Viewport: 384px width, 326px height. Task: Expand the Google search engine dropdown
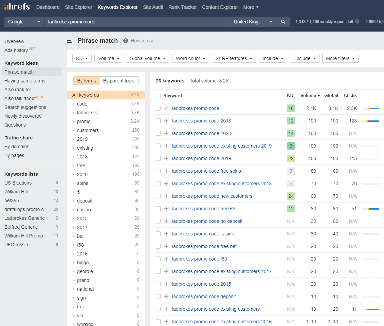tap(24, 22)
